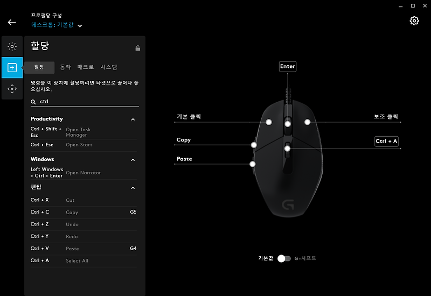
Task: Collapse the Productivity section
Action: click(133, 119)
